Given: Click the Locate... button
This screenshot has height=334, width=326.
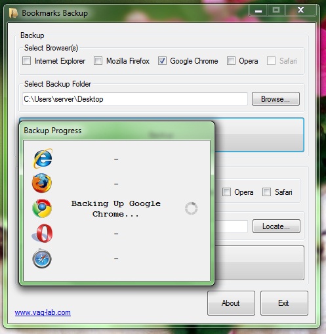Looking at the screenshot, I should coord(276,226).
